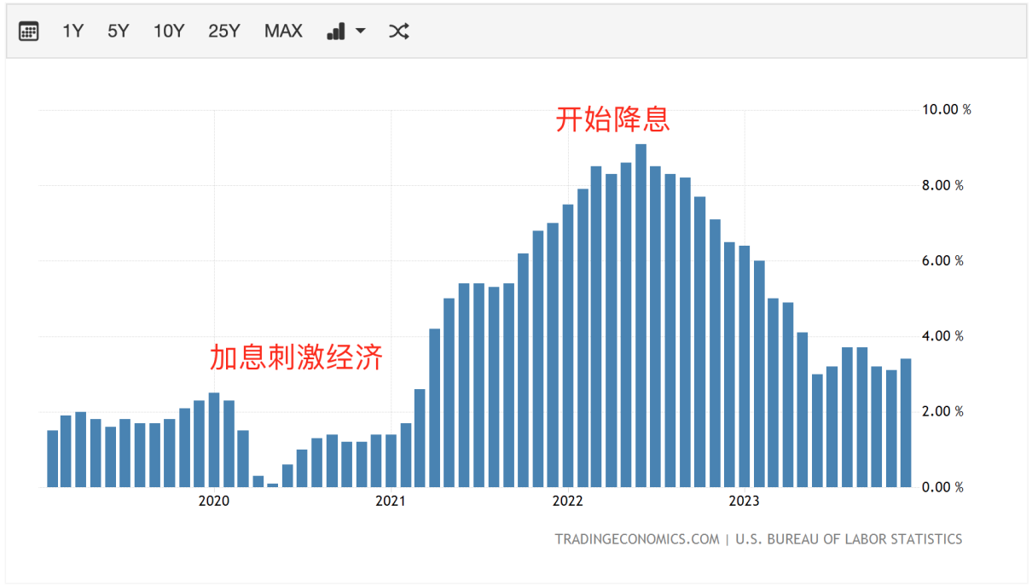Choose the 10Y time range

click(168, 32)
